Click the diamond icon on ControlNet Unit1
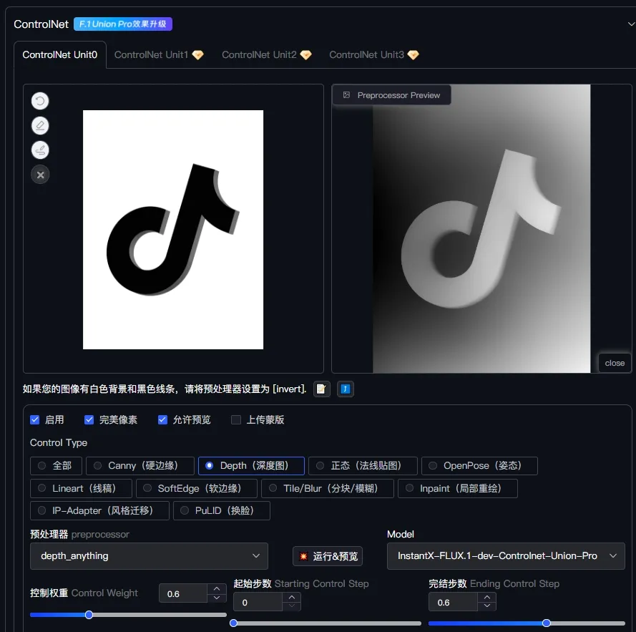636x632 pixels. [x=197, y=55]
